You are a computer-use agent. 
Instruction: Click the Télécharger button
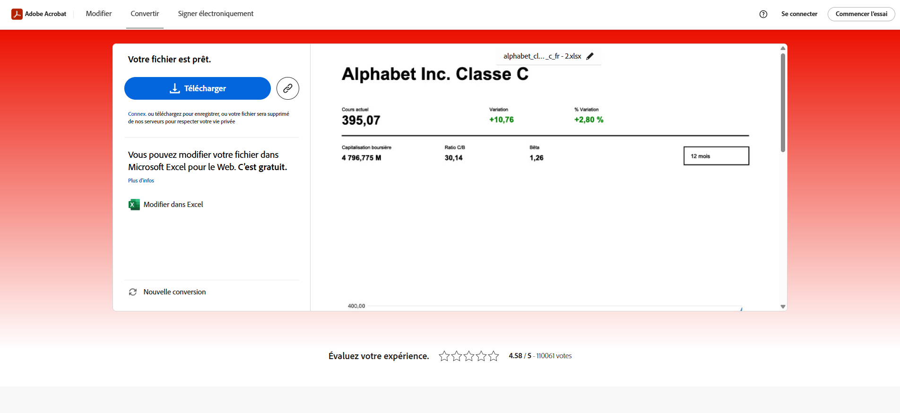pyautogui.click(x=198, y=88)
